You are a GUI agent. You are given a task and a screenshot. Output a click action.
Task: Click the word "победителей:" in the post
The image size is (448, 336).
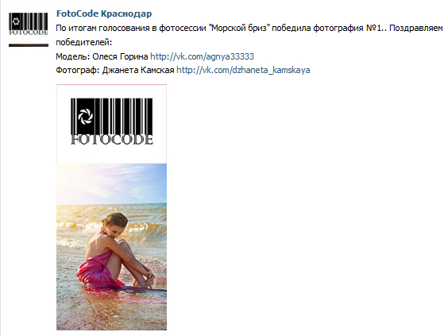pos(84,43)
